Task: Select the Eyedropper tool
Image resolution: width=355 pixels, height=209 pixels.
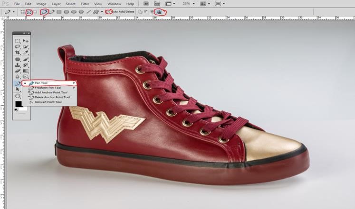Action: tap(26, 52)
